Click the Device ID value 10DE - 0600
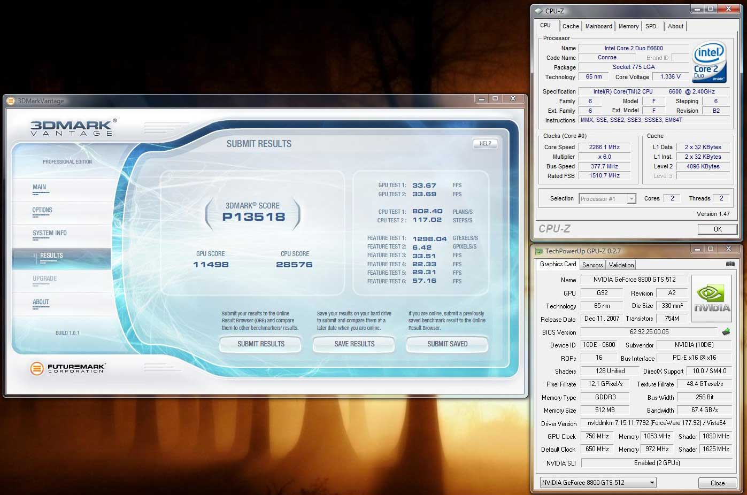Screen dimensions: 747x495 point(598,345)
